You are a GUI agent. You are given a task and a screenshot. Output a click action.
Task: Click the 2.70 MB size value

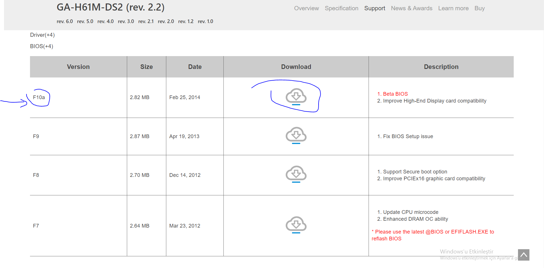139,175
